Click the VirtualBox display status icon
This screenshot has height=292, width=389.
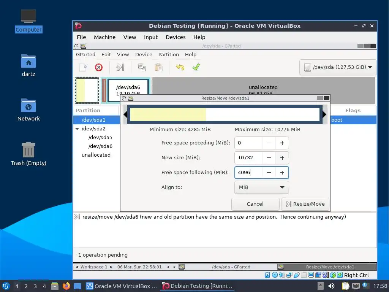pos(311,275)
